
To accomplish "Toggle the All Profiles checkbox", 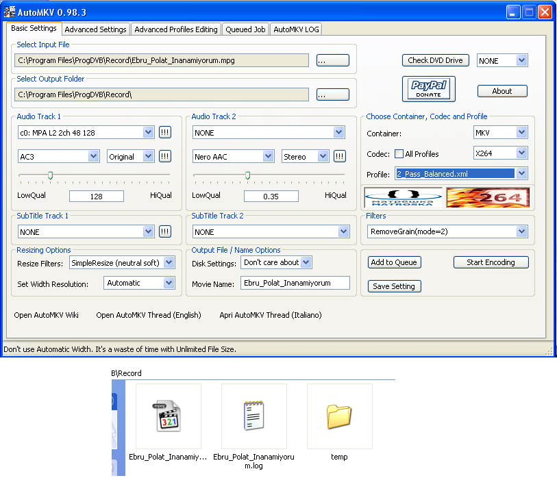I will click(x=399, y=154).
